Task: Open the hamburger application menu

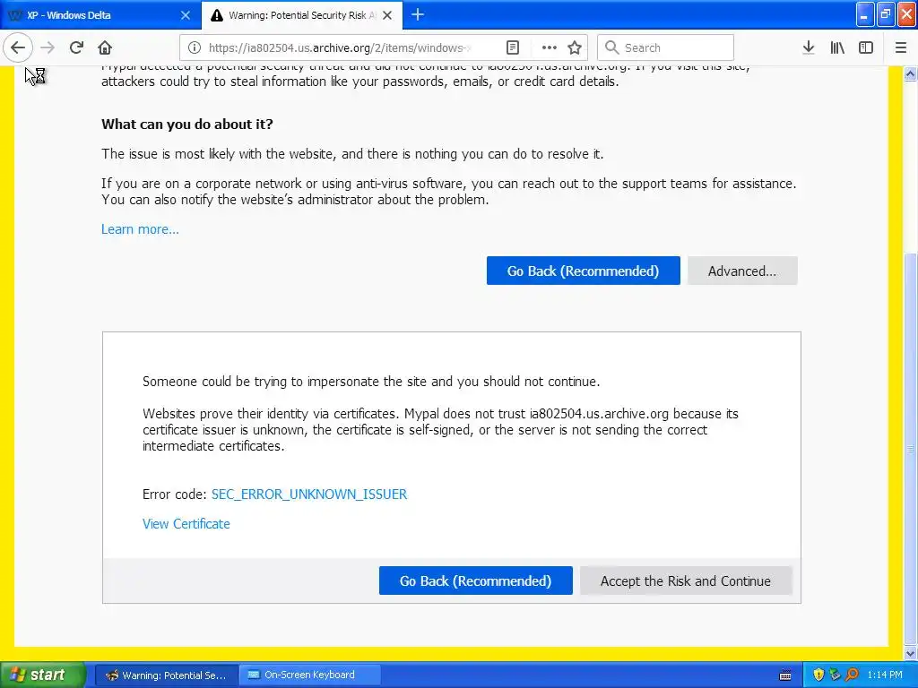Action: 901,48
